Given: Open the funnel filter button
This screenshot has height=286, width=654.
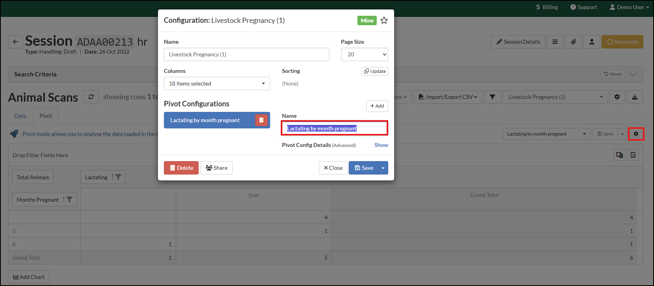Looking at the screenshot, I should [x=492, y=97].
